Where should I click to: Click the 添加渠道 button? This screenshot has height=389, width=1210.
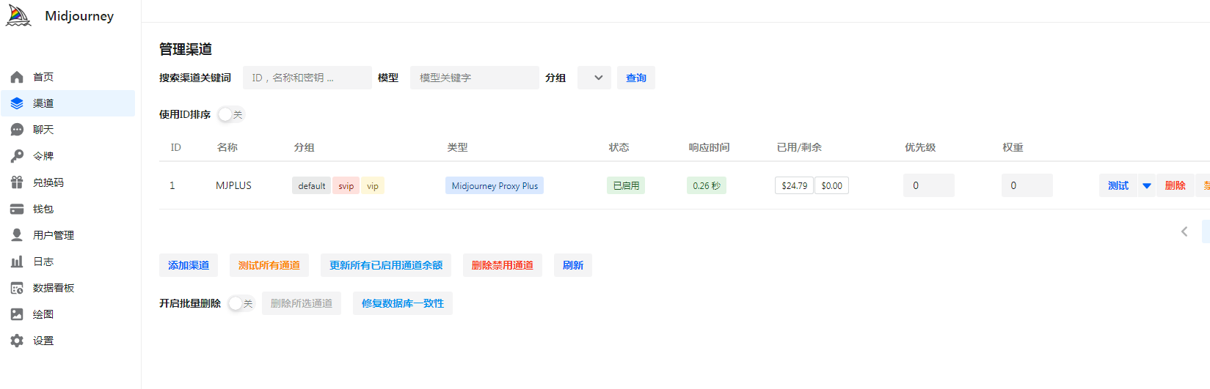pyautogui.click(x=189, y=265)
